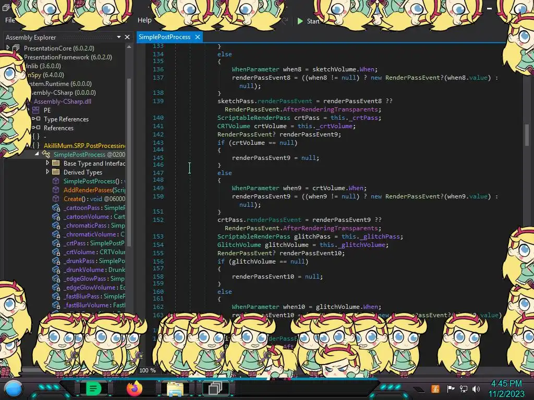The height and width of the screenshot is (400, 534).
Task: Click the Base Type and Interfaces folder icon
Action: [56, 163]
